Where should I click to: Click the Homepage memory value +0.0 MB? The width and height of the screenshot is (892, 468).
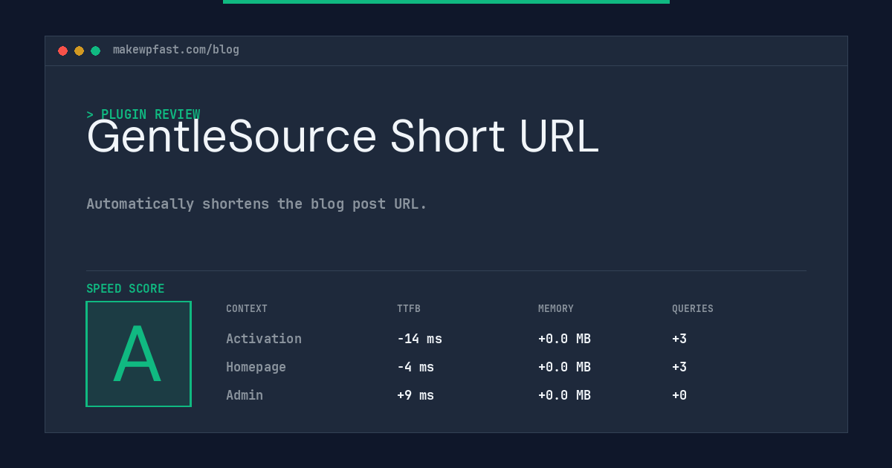pyautogui.click(x=564, y=367)
